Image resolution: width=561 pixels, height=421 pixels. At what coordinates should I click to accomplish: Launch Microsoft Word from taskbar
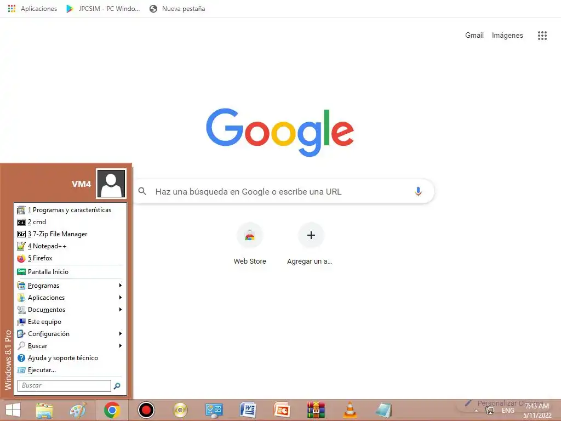[248, 410]
